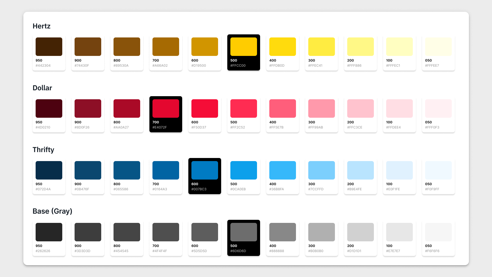
Task: Choose the Dollar 700 red swatch #E4072F
Action: pos(166,108)
